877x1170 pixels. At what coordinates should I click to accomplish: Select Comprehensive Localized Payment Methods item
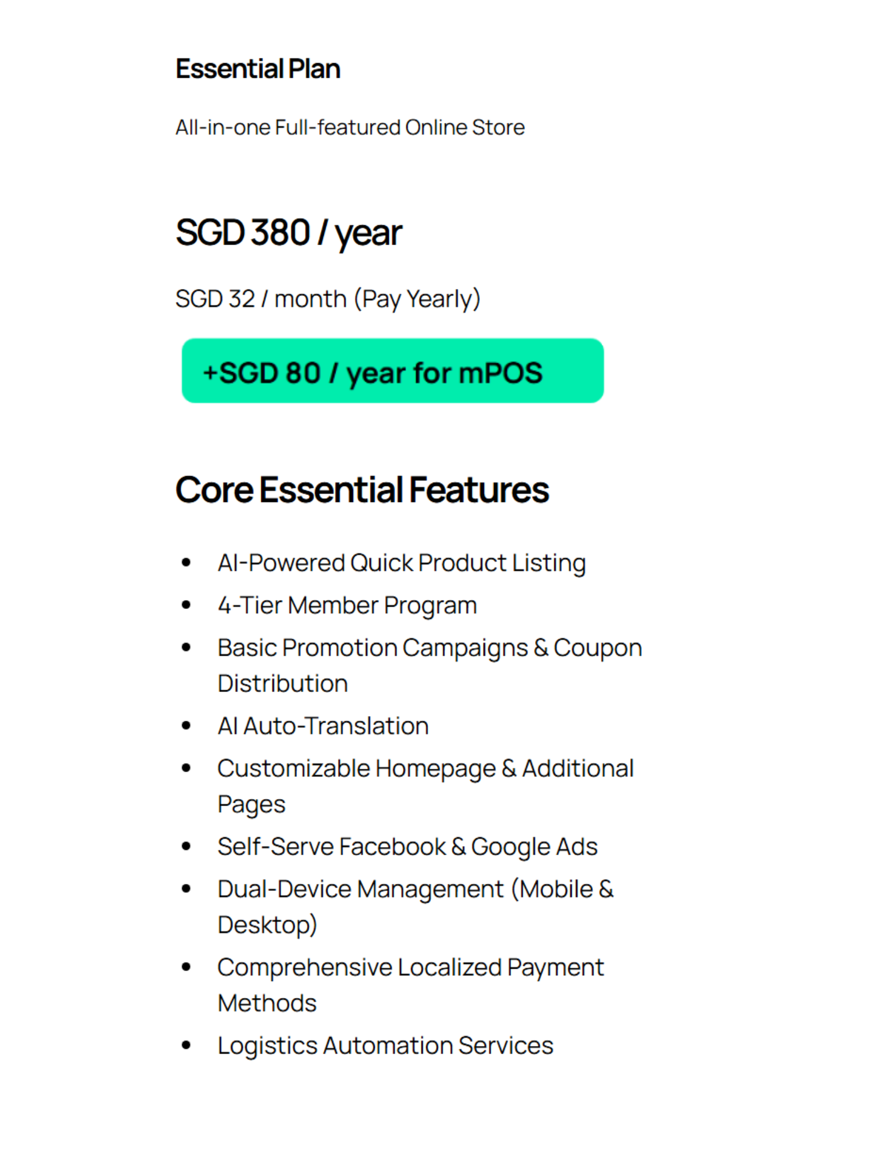click(x=410, y=985)
